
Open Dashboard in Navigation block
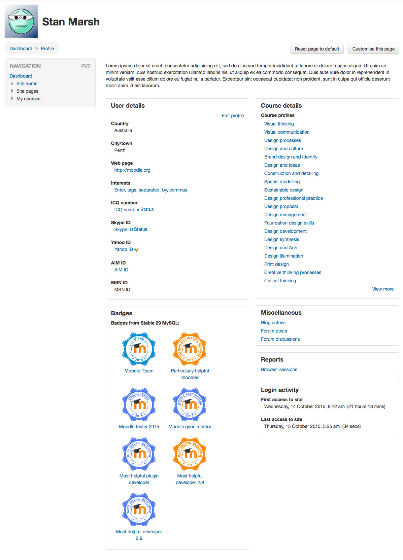[x=21, y=76]
